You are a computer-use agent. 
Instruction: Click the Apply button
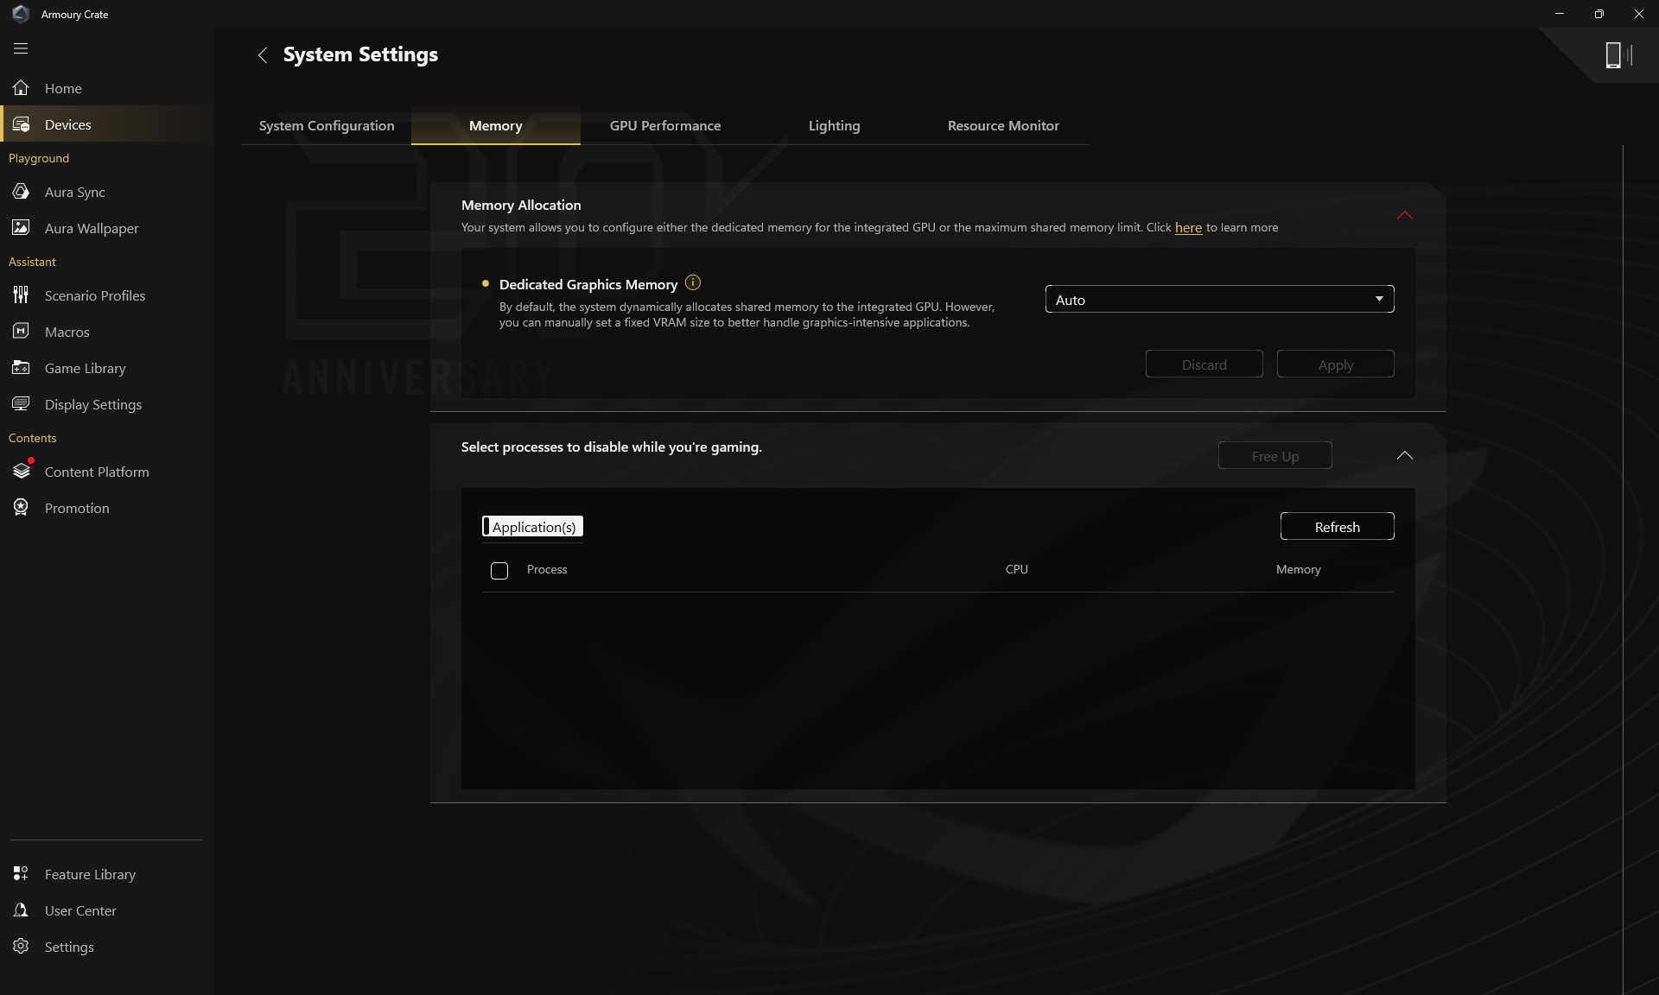[x=1336, y=364]
